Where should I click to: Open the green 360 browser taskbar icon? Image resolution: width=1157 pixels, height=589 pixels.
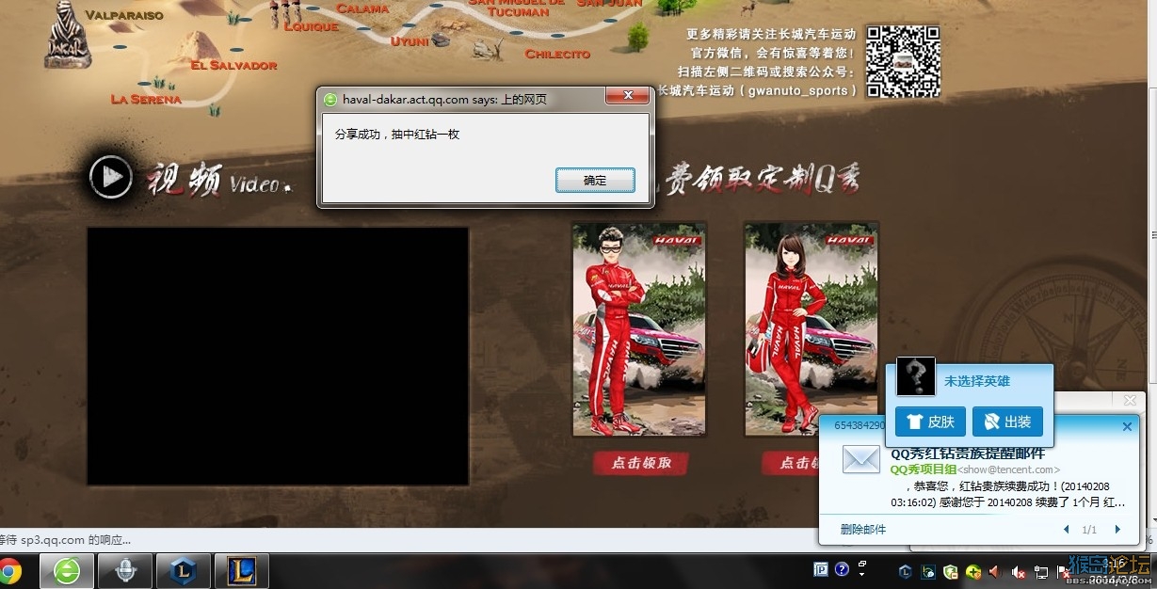67,571
